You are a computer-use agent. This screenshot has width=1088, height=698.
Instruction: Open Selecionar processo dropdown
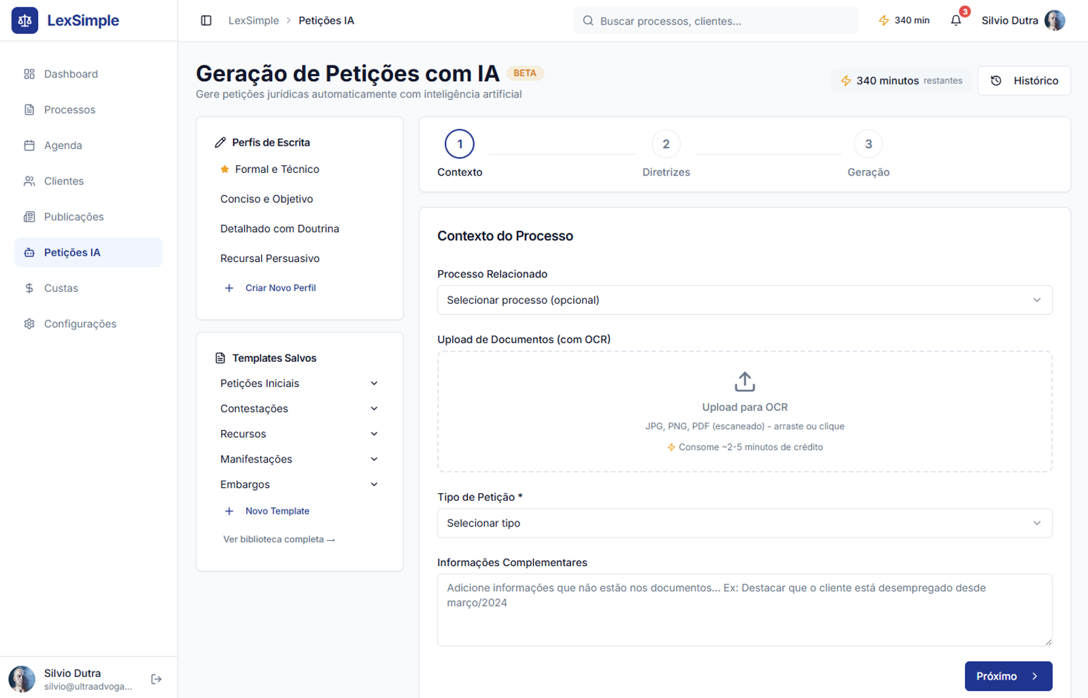[745, 300]
